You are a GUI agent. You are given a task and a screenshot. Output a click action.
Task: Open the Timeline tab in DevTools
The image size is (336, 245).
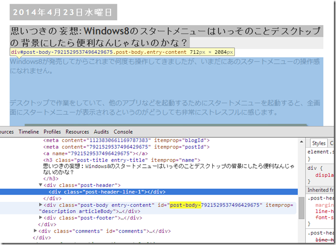coord(29,132)
